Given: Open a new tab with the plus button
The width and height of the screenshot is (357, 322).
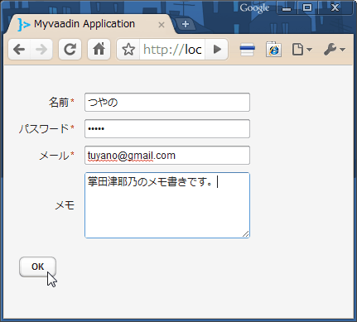Looking at the screenshot, I should pos(186,24).
